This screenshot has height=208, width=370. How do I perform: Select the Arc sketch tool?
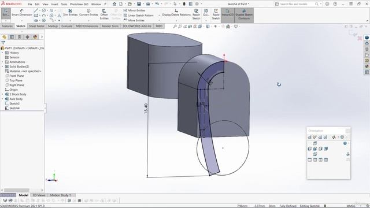pyautogui.click(x=44, y=16)
